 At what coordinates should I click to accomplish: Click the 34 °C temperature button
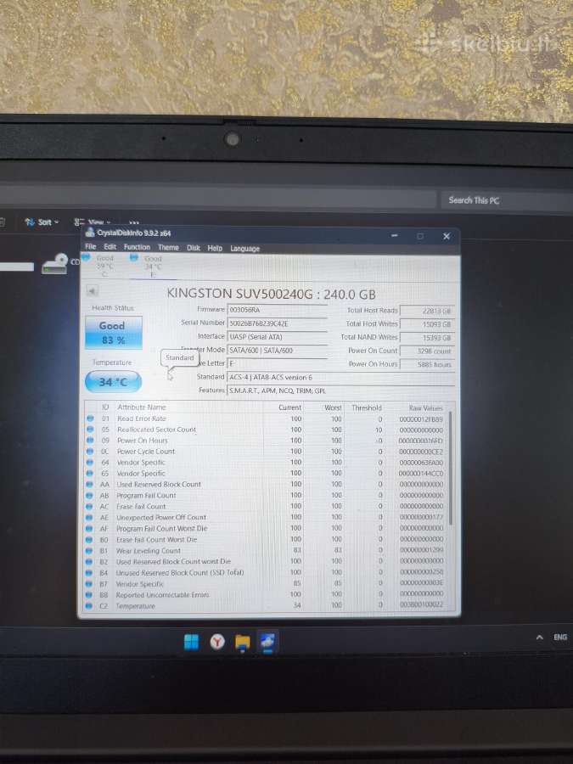coord(113,382)
